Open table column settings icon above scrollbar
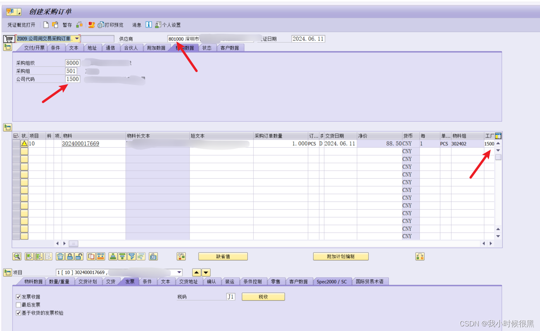This screenshot has height=331, width=540. (499, 136)
